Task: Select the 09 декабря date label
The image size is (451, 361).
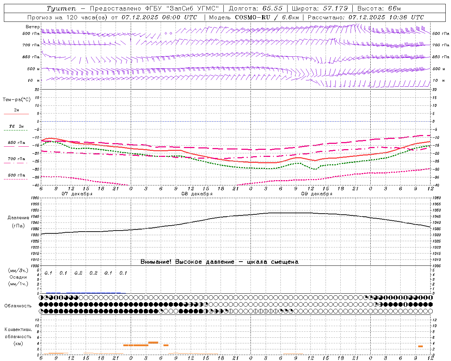Action: 317,194
